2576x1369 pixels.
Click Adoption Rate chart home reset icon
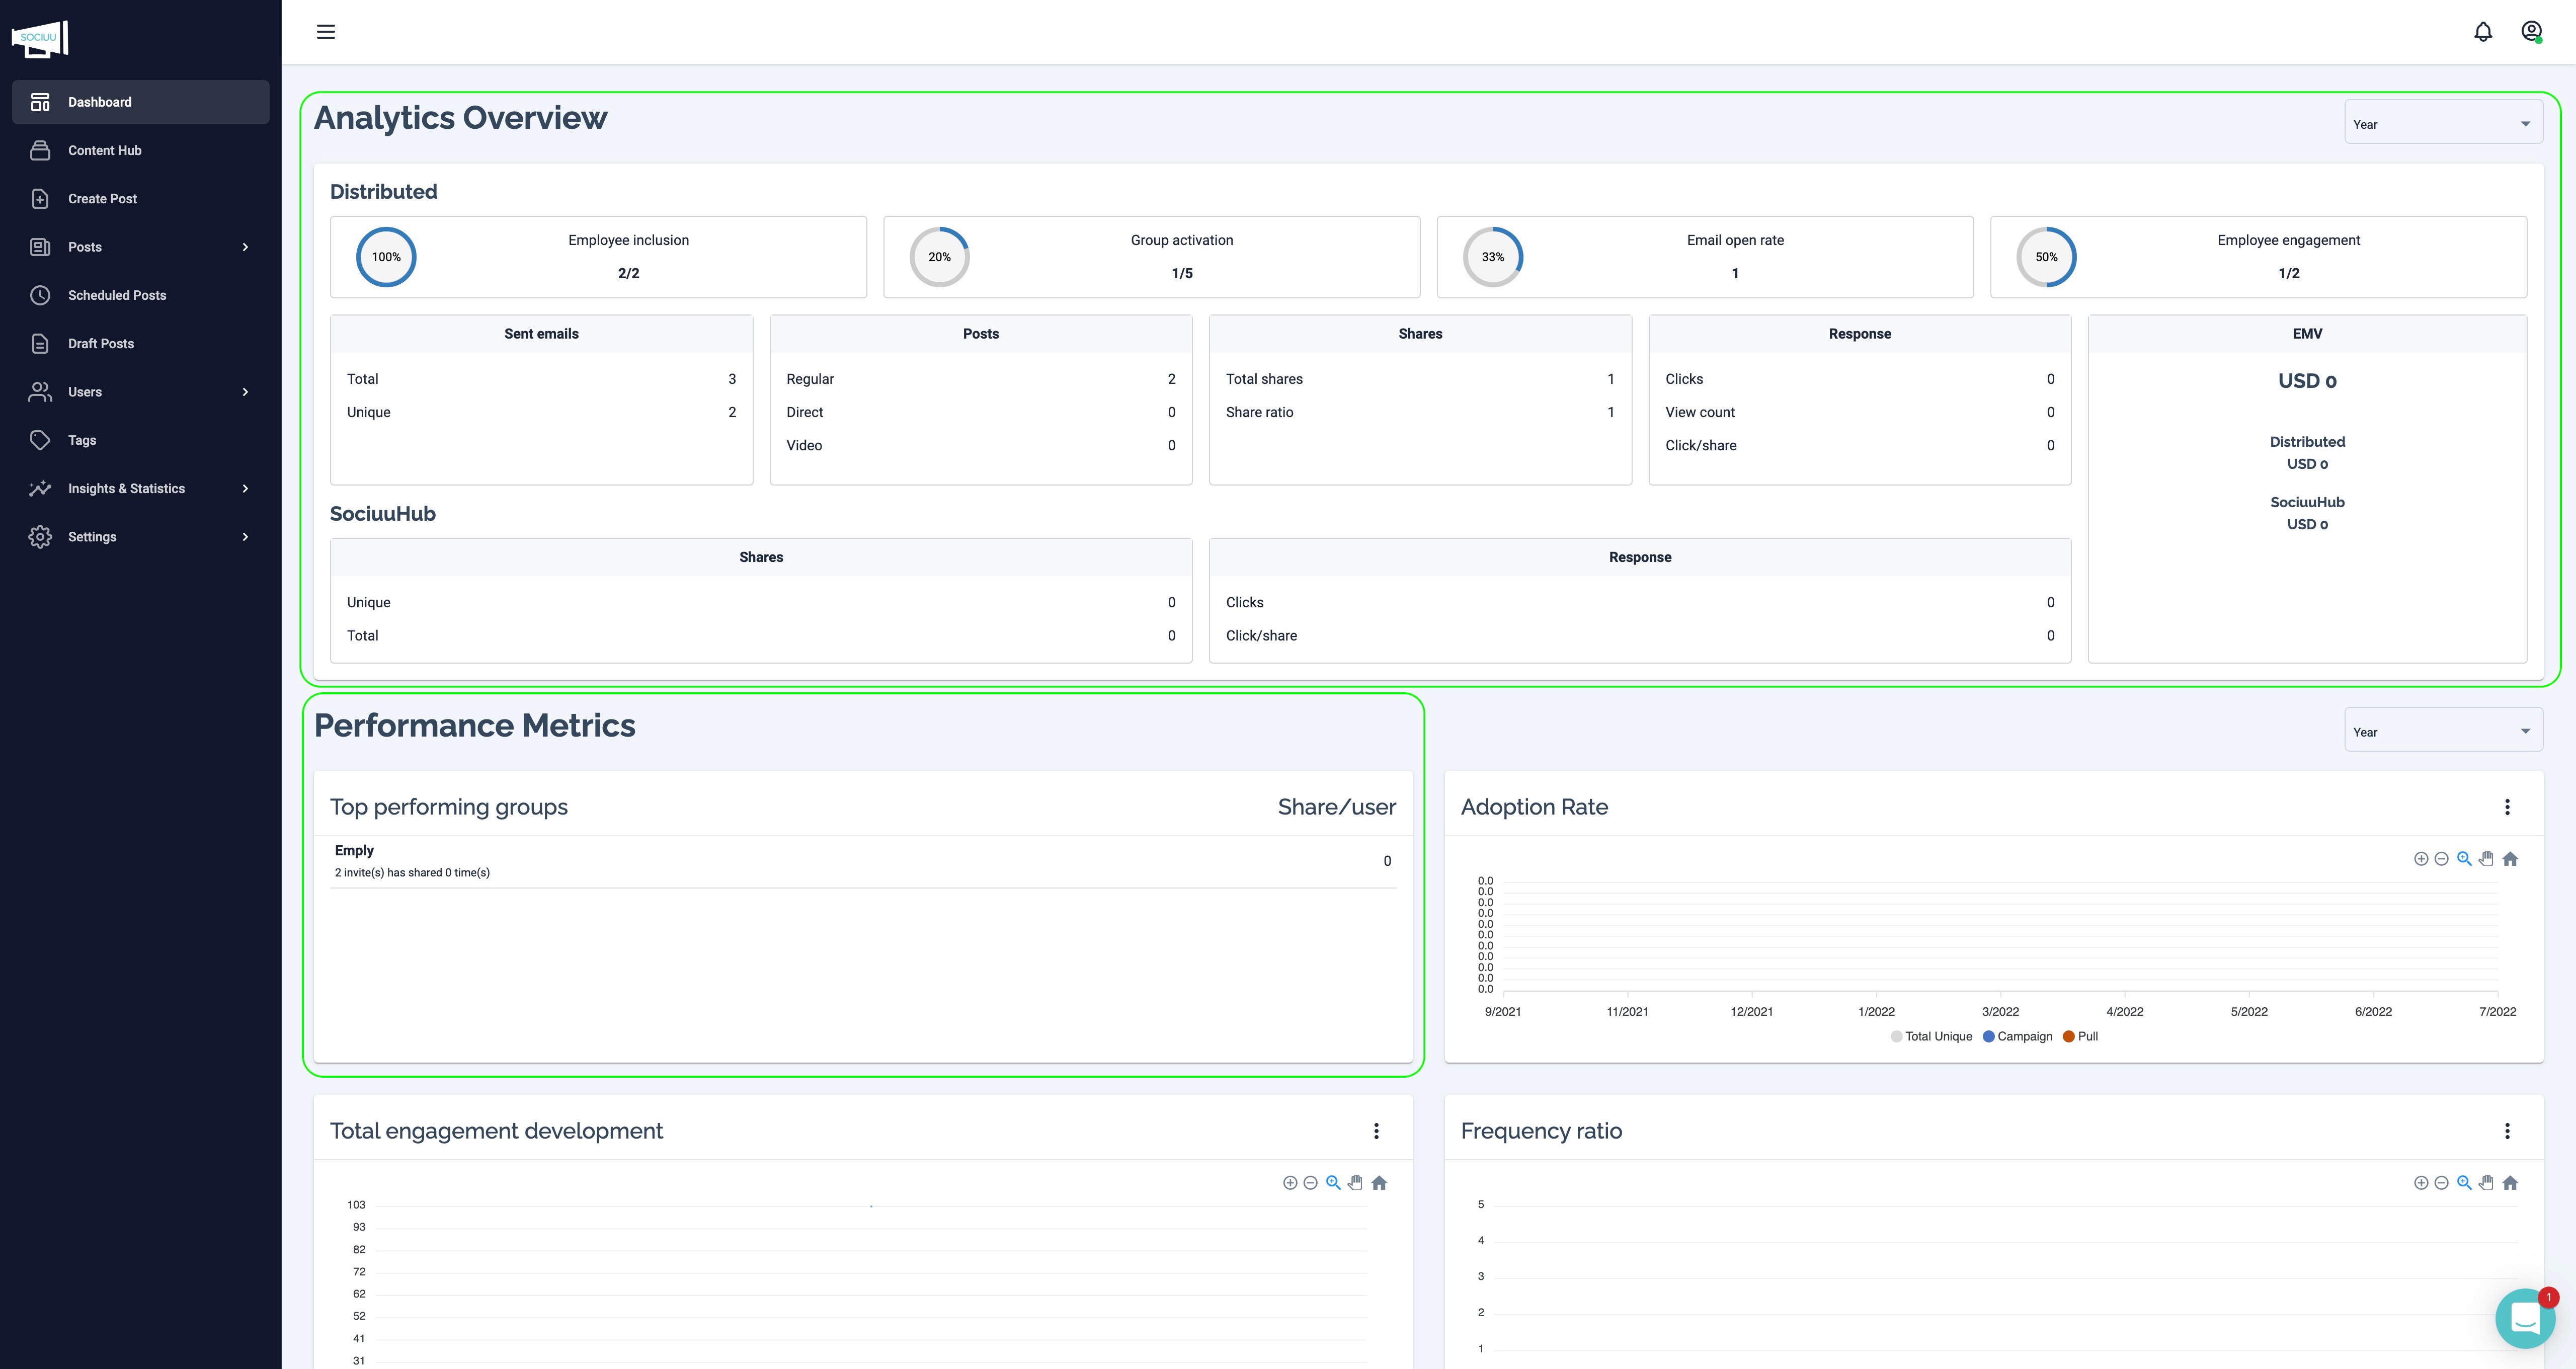point(2510,859)
